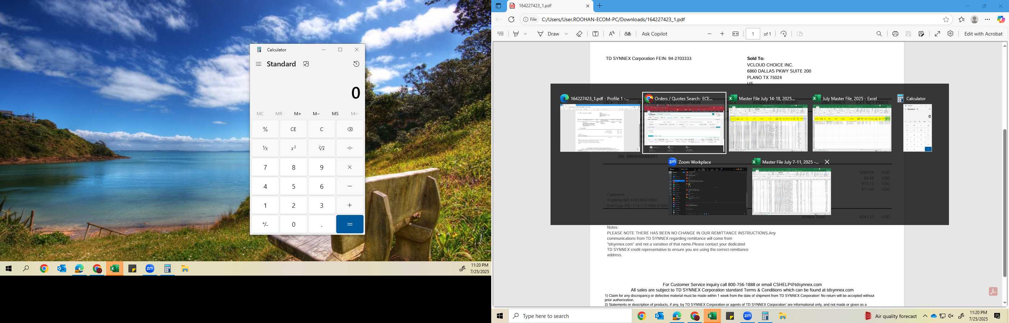Viewport: 1009px width, 323px height.
Task: Click the Calculator backspace key
Action: click(350, 129)
